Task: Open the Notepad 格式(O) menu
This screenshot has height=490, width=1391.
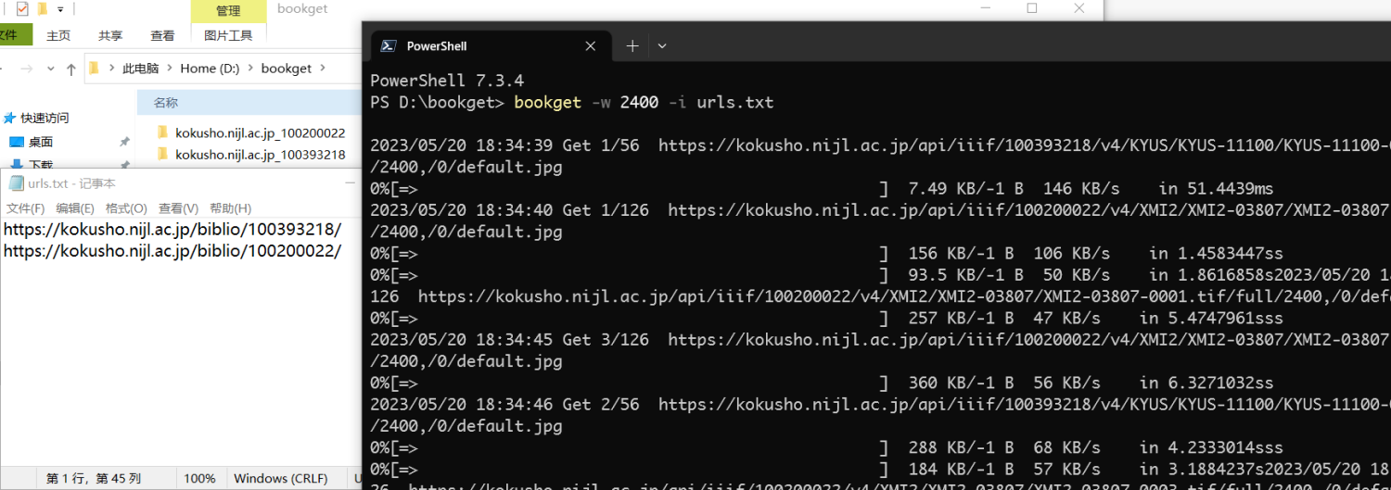Action: click(x=126, y=208)
